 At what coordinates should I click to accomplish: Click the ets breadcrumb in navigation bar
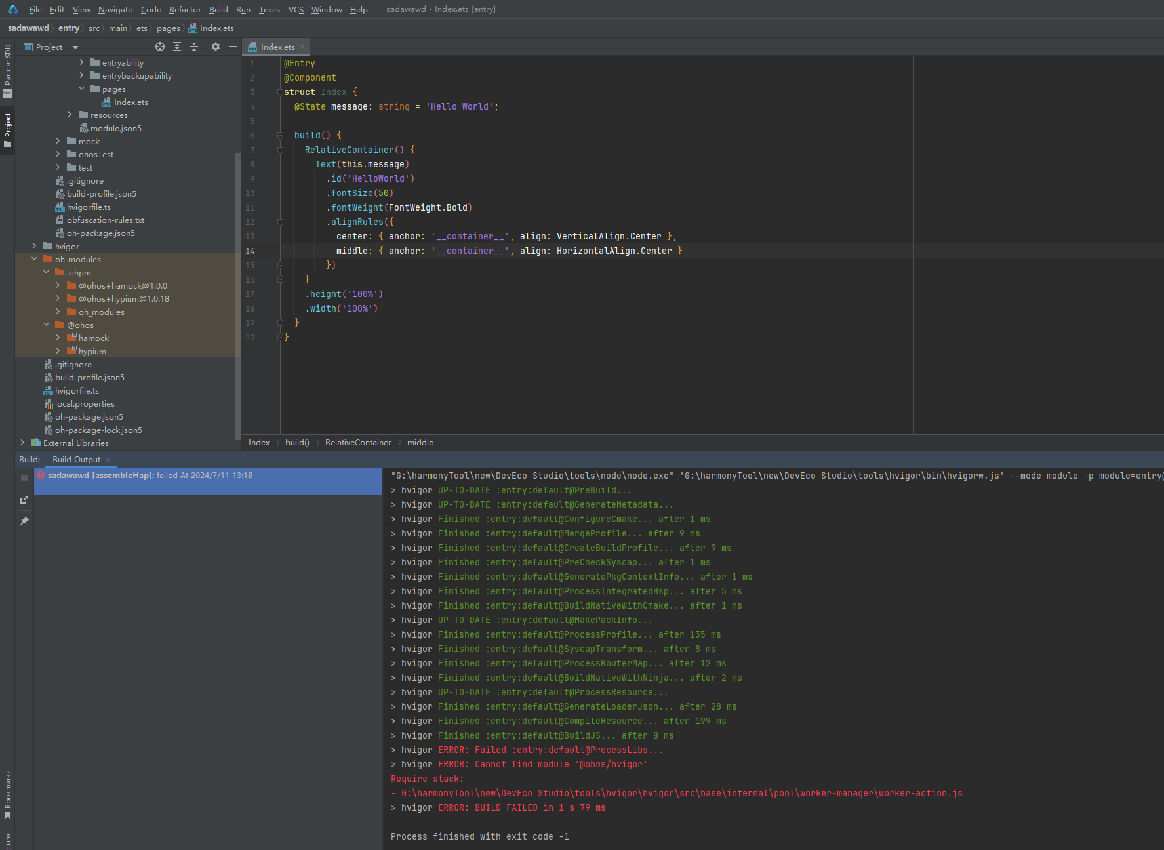[142, 28]
